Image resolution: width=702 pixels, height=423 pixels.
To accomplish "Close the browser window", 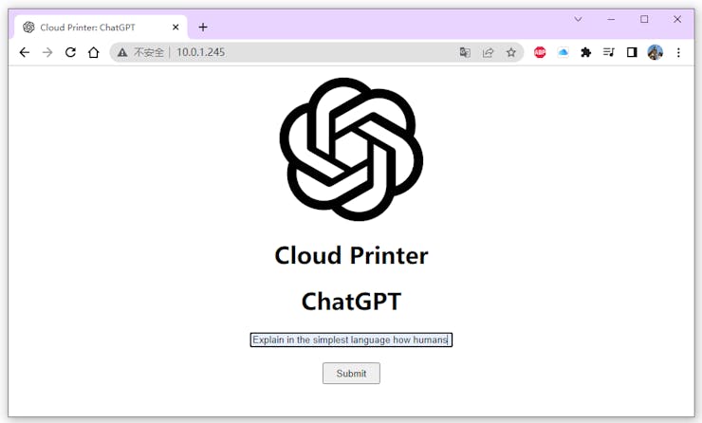I will tap(677, 19).
